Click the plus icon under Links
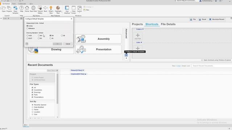This screenshot has height=130, width=232. (138, 48)
